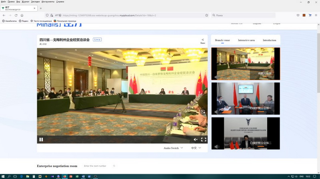Close the current browser tab
Image resolution: width=320 pixels, height=179 pixels.
pyautogui.click(x=34, y=8)
